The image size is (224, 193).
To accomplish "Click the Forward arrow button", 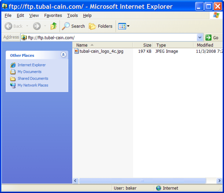I will pyautogui.click(x=37, y=26).
